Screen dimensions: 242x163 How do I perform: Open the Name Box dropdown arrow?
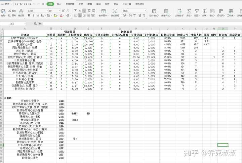pyautogui.click(x=25, y=24)
